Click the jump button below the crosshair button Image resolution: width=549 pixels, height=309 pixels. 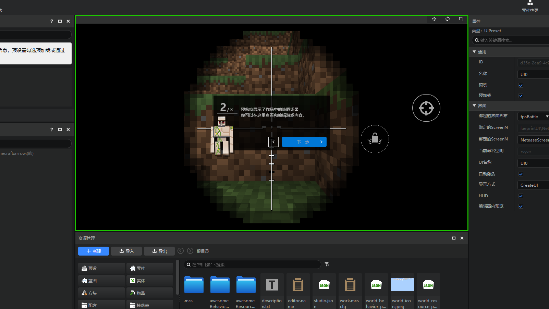click(x=375, y=139)
